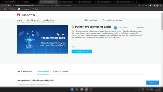This screenshot has height=92, width=163.
Task: Click the course badge ribbon icon
Action: [73, 26]
